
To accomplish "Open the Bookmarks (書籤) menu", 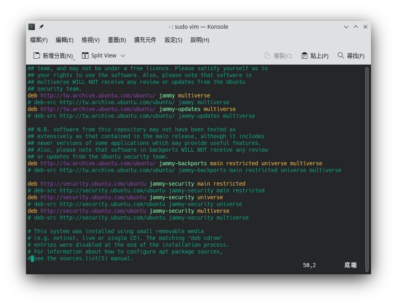I will click(x=117, y=40).
